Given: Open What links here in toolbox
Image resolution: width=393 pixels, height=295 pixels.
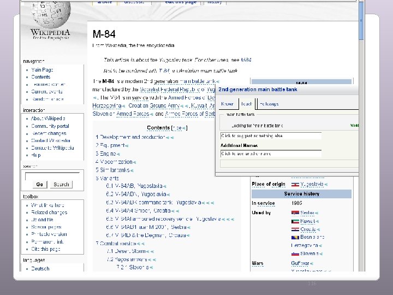Looking at the screenshot, I should coord(47,205).
